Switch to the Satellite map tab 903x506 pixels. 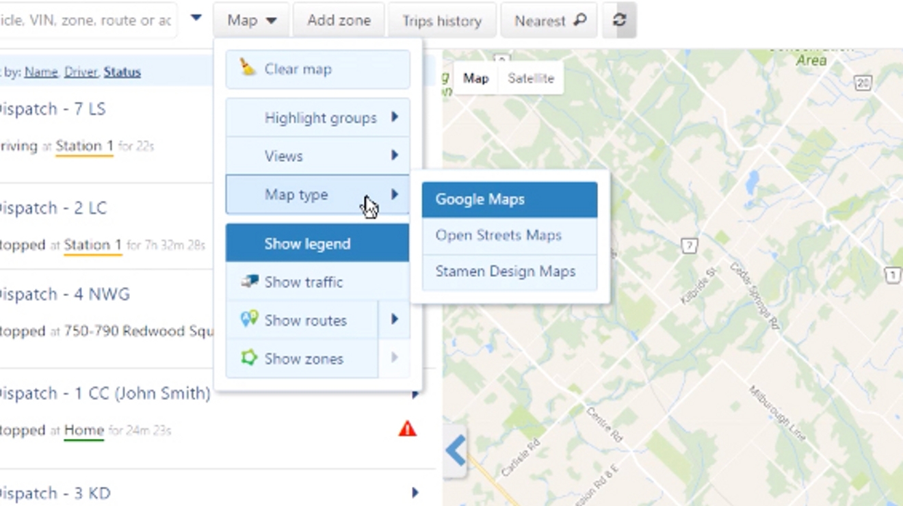pyautogui.click(x=531, y=78)
